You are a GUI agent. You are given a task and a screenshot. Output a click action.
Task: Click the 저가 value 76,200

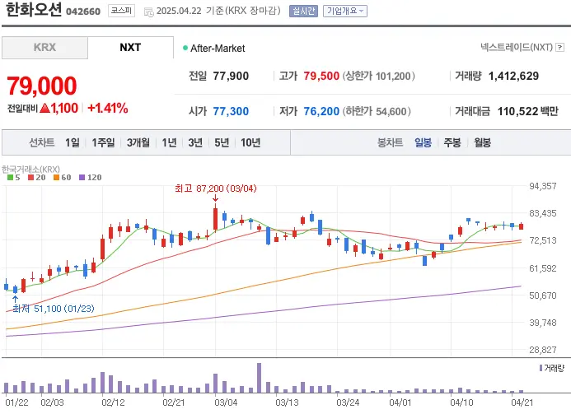coord(321,111)
